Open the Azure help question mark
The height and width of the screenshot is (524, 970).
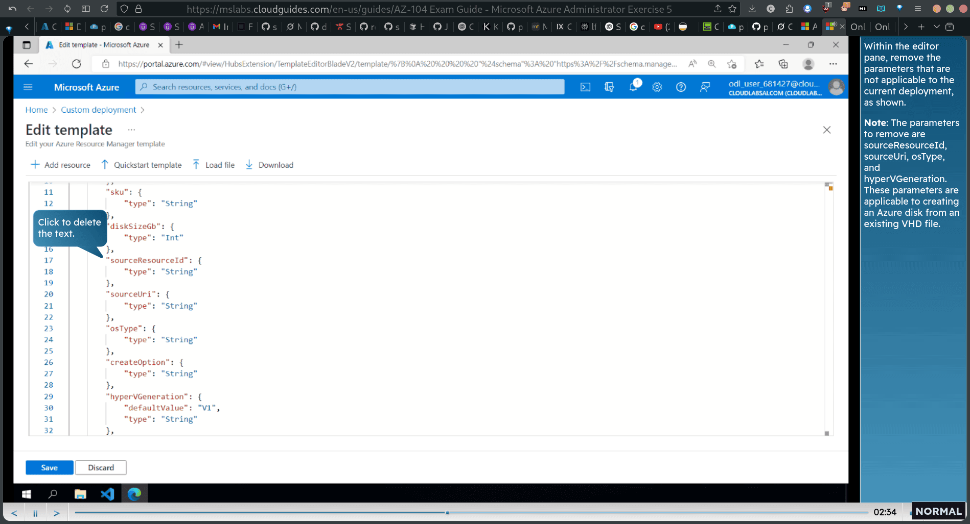pyautogui.click(x=681, y=87)
